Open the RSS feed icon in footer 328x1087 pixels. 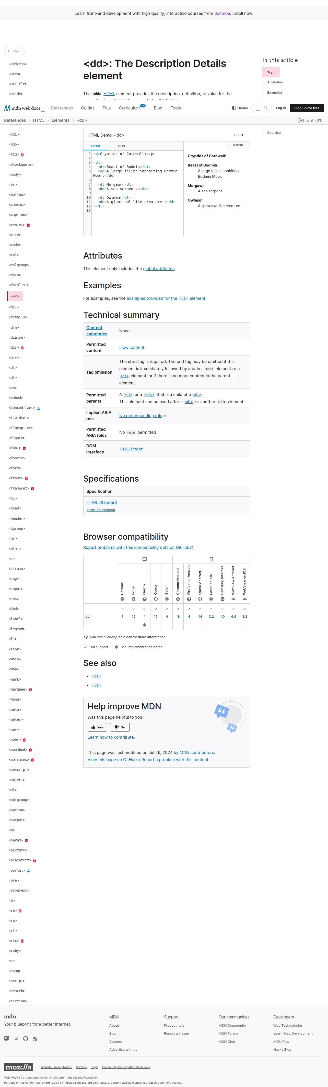point(36,1038)
